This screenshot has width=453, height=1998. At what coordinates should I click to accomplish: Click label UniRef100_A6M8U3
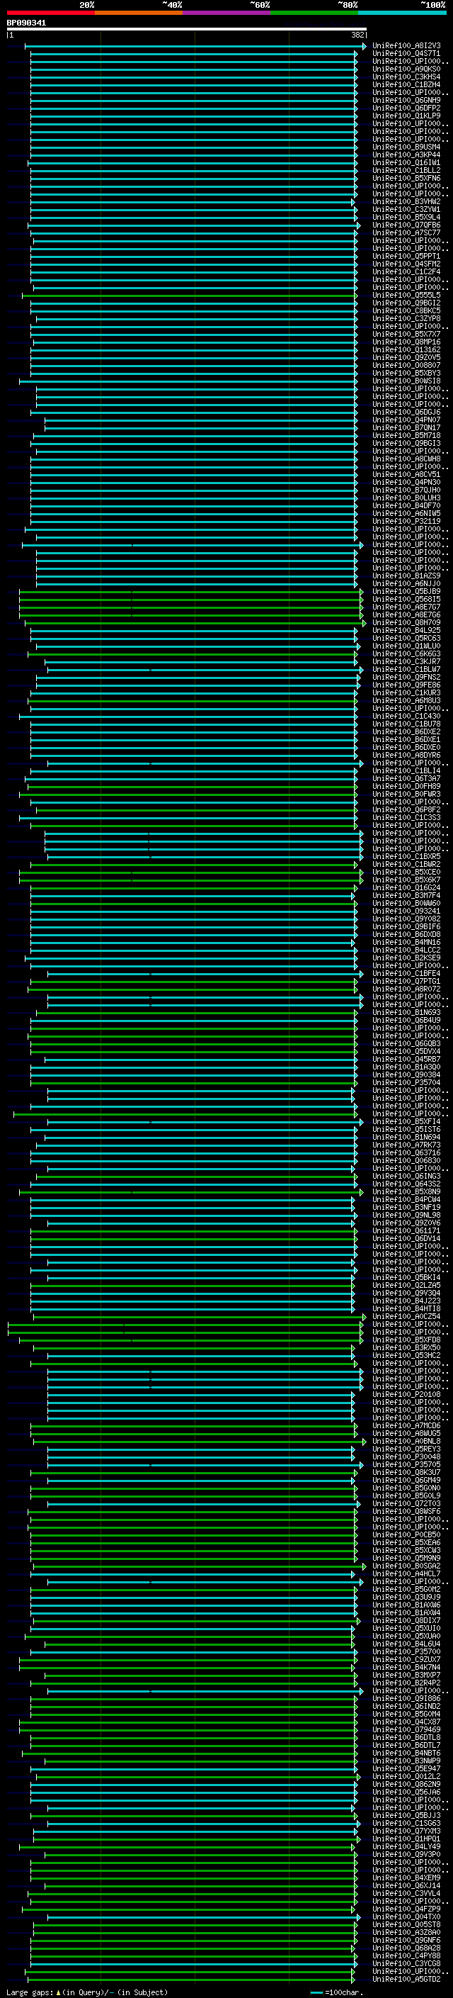click(406, 700)
